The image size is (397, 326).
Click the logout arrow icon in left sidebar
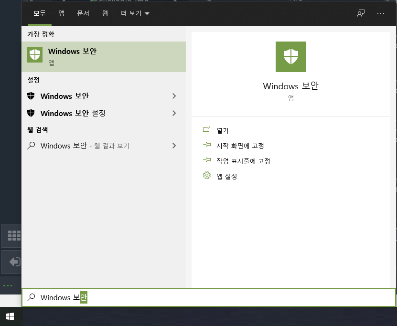click(x=15, y=262)
